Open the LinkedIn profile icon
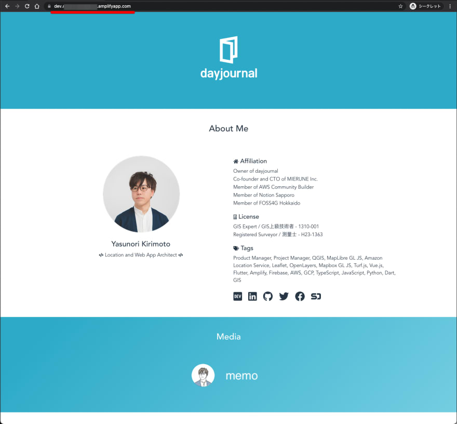Viewport: 457px width, 424px height. tap(252, 297)
